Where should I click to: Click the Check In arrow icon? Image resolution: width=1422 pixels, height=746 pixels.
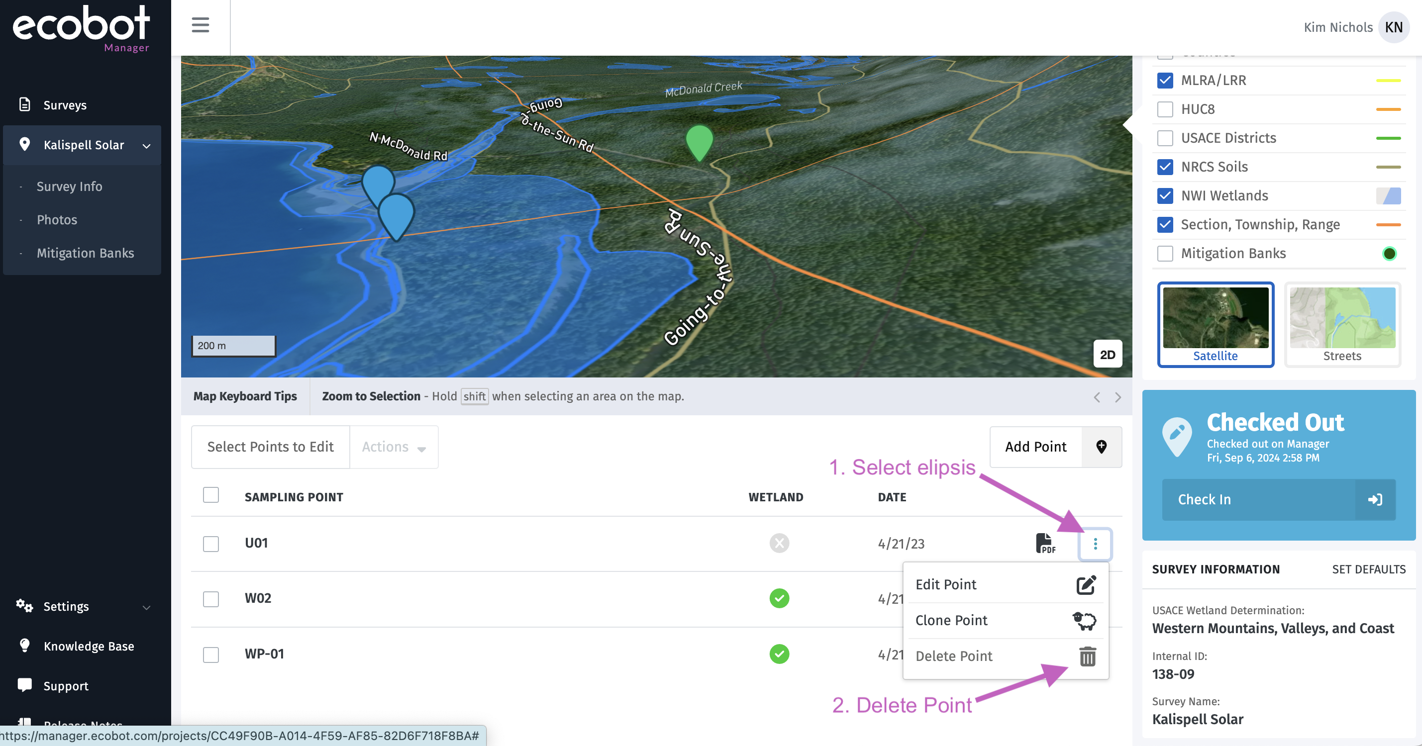tap(1375, 500)
